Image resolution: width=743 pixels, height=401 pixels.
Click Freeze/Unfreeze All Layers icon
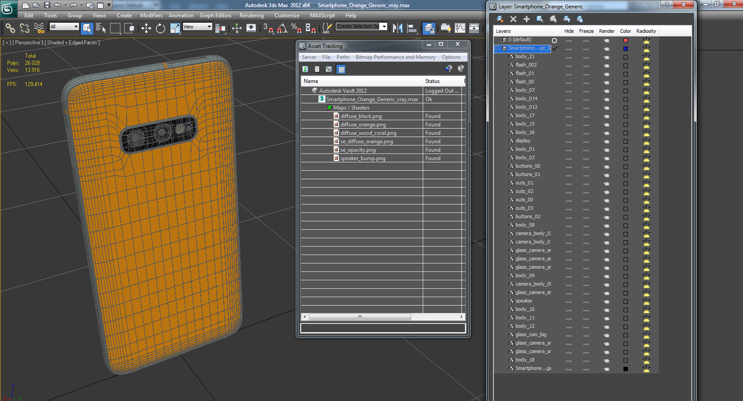(x=580, y=19)
